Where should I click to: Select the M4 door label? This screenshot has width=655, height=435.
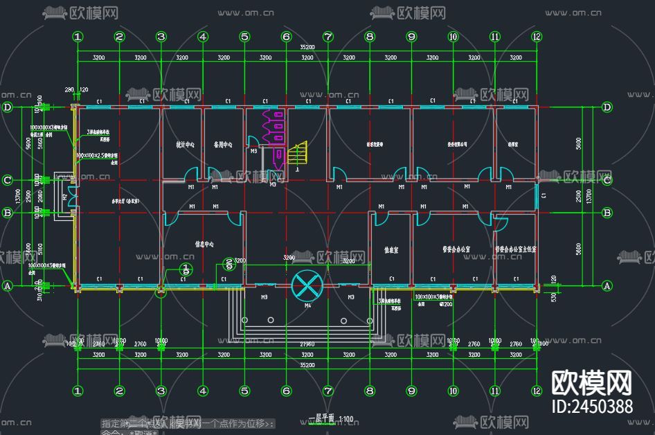pos(307,305)
